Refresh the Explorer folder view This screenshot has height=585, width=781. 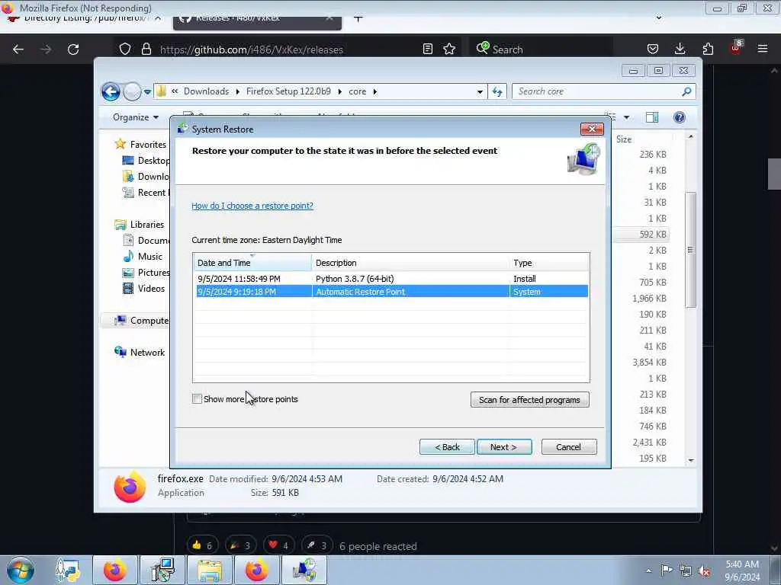[497, 91]
